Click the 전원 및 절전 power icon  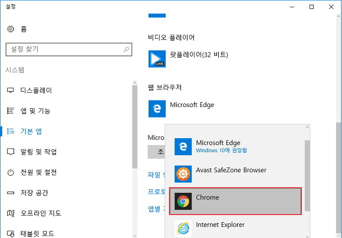point(11,172)
